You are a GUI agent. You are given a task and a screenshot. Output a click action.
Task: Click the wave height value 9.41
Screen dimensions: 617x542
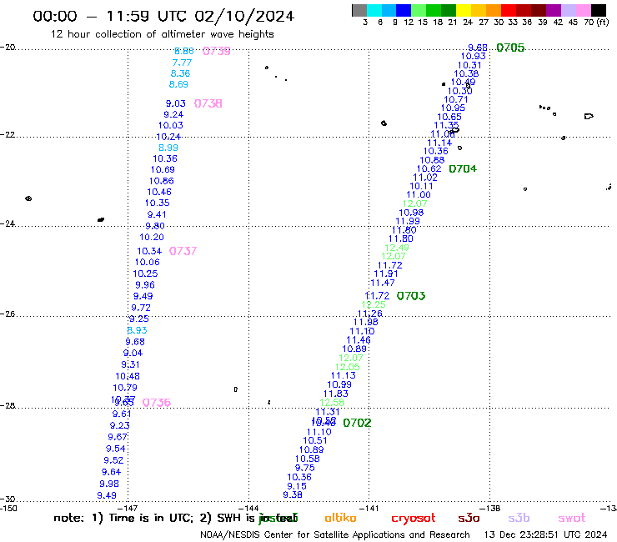157,214
